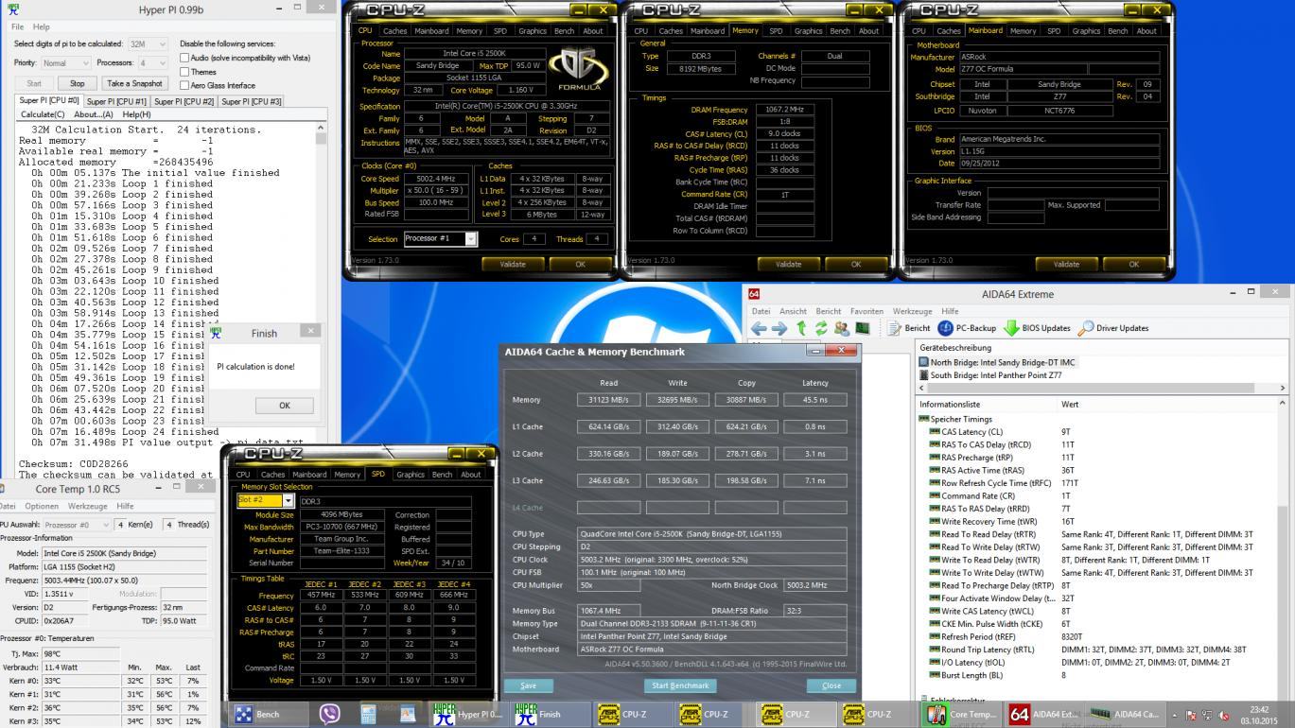The image size is (1295, 728).
Task: Open Calculate(C) menu in Super PI
Action: (43, 114)
